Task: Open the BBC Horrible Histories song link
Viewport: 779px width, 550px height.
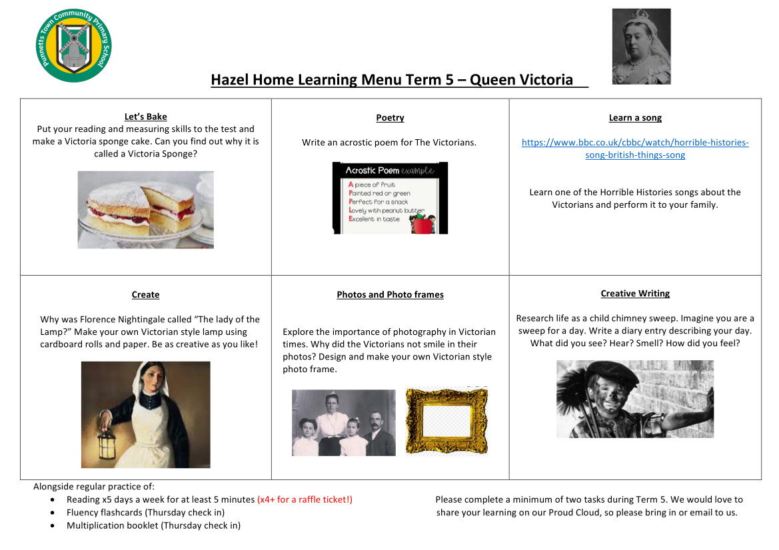Action: 635,148
